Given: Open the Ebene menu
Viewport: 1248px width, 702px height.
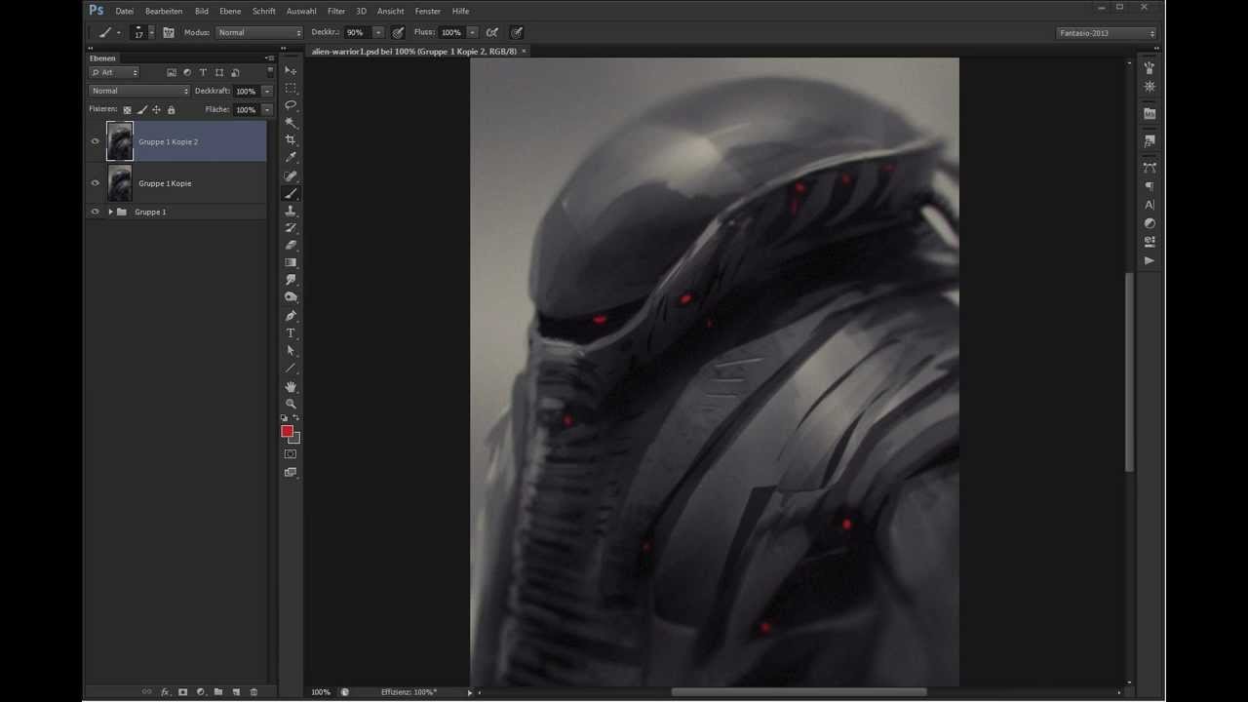Looking at the screenshot, I should coord(230,11).
